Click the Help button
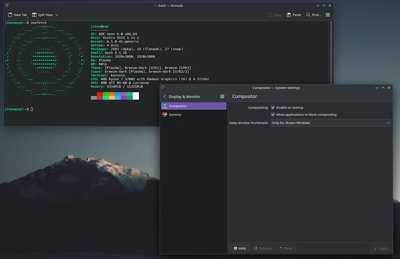 tap(239, 249)
